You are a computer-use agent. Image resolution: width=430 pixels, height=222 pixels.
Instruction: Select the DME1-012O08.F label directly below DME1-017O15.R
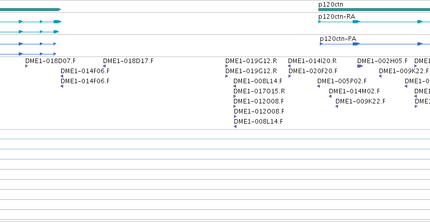click(259, 101)
